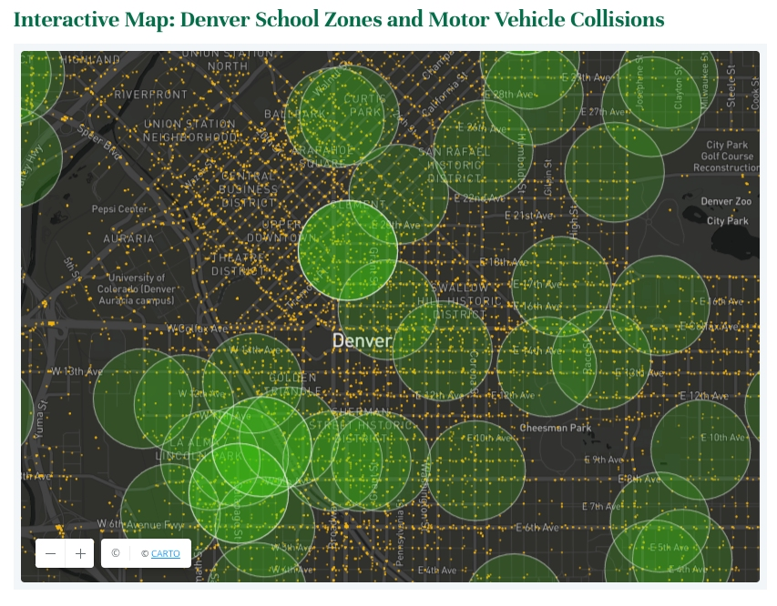Select bright school zone circle near E 20th Ave
The image size is (777, 606).
point(348,250)
